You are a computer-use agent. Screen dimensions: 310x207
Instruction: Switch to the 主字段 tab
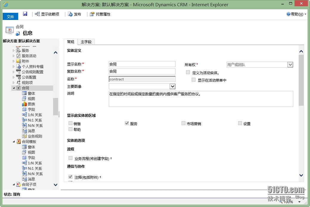pos(86,42)
